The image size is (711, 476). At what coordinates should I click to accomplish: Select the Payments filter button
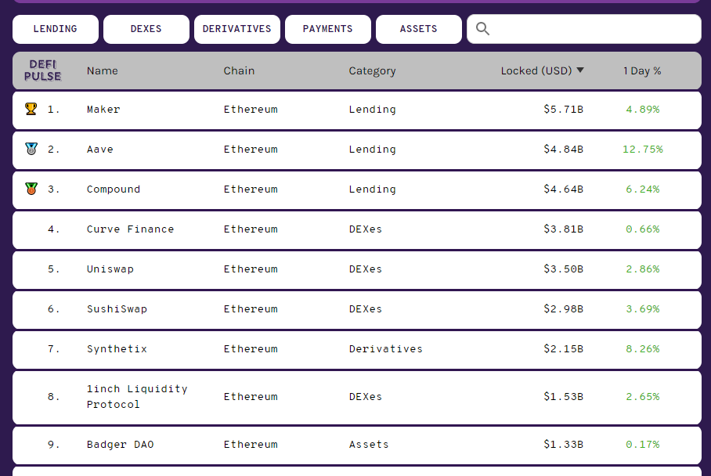[x=328, y=29]
